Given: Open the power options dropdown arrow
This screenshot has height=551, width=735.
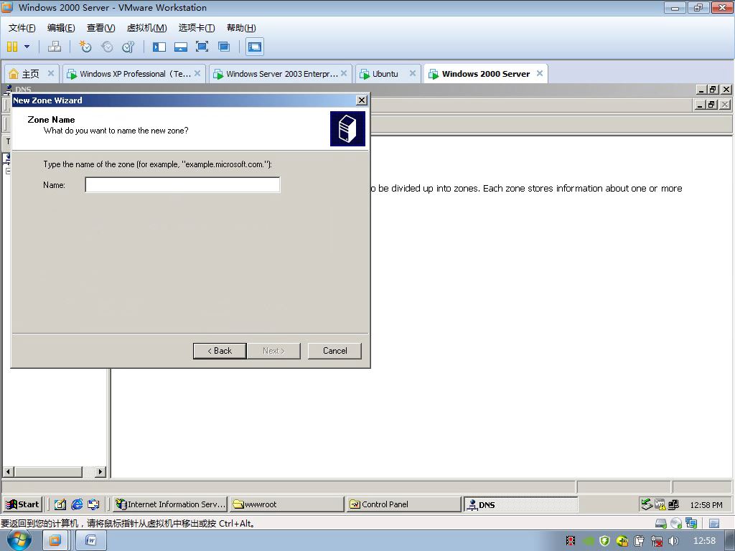Looking at the screenshot, I should click(27, 47).
